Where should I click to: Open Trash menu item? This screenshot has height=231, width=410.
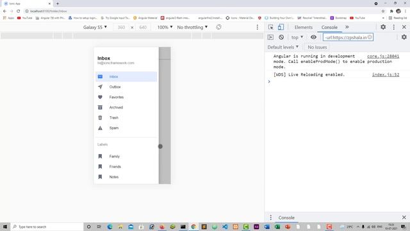tap(126, 117)
